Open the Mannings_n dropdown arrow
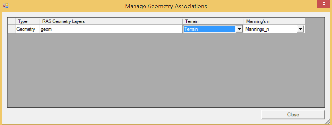 (x=300, y=29)
